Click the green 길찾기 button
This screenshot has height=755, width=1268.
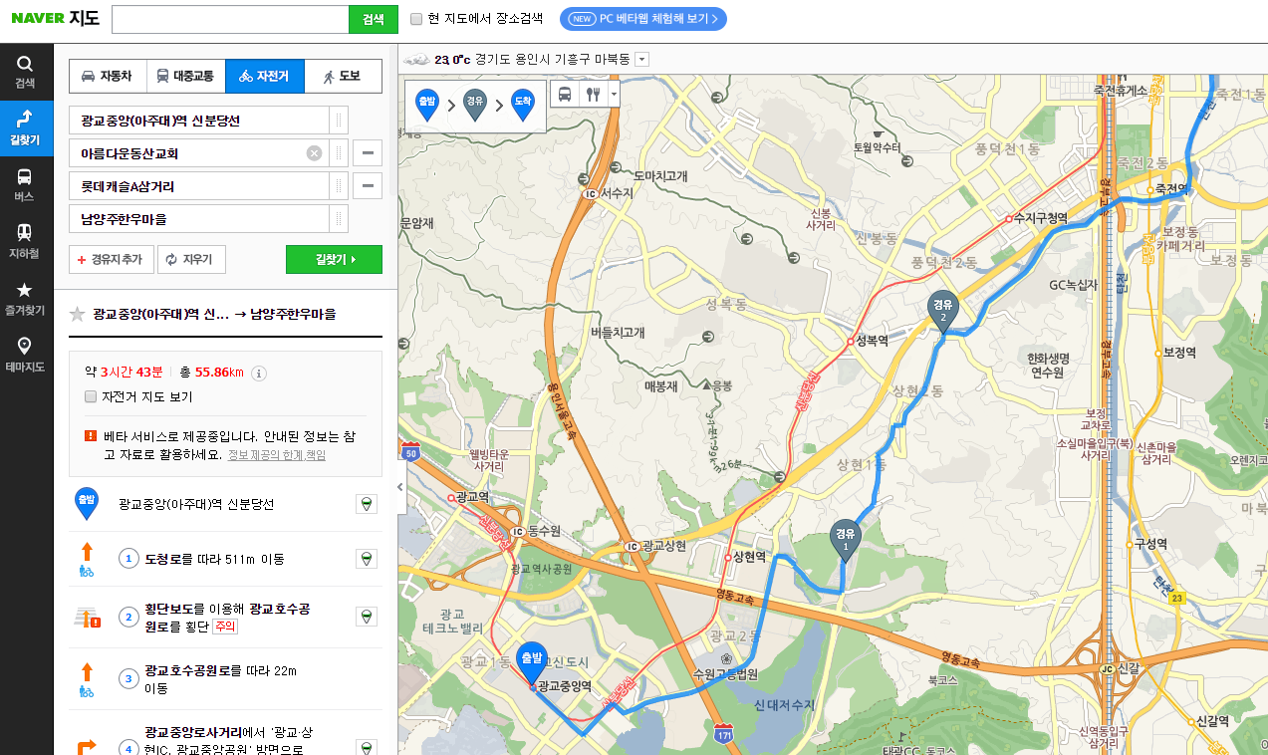pyautogui.click(x=334, y=260)
